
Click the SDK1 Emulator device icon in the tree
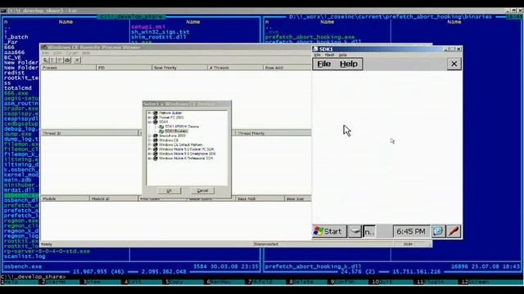(161, 131)
